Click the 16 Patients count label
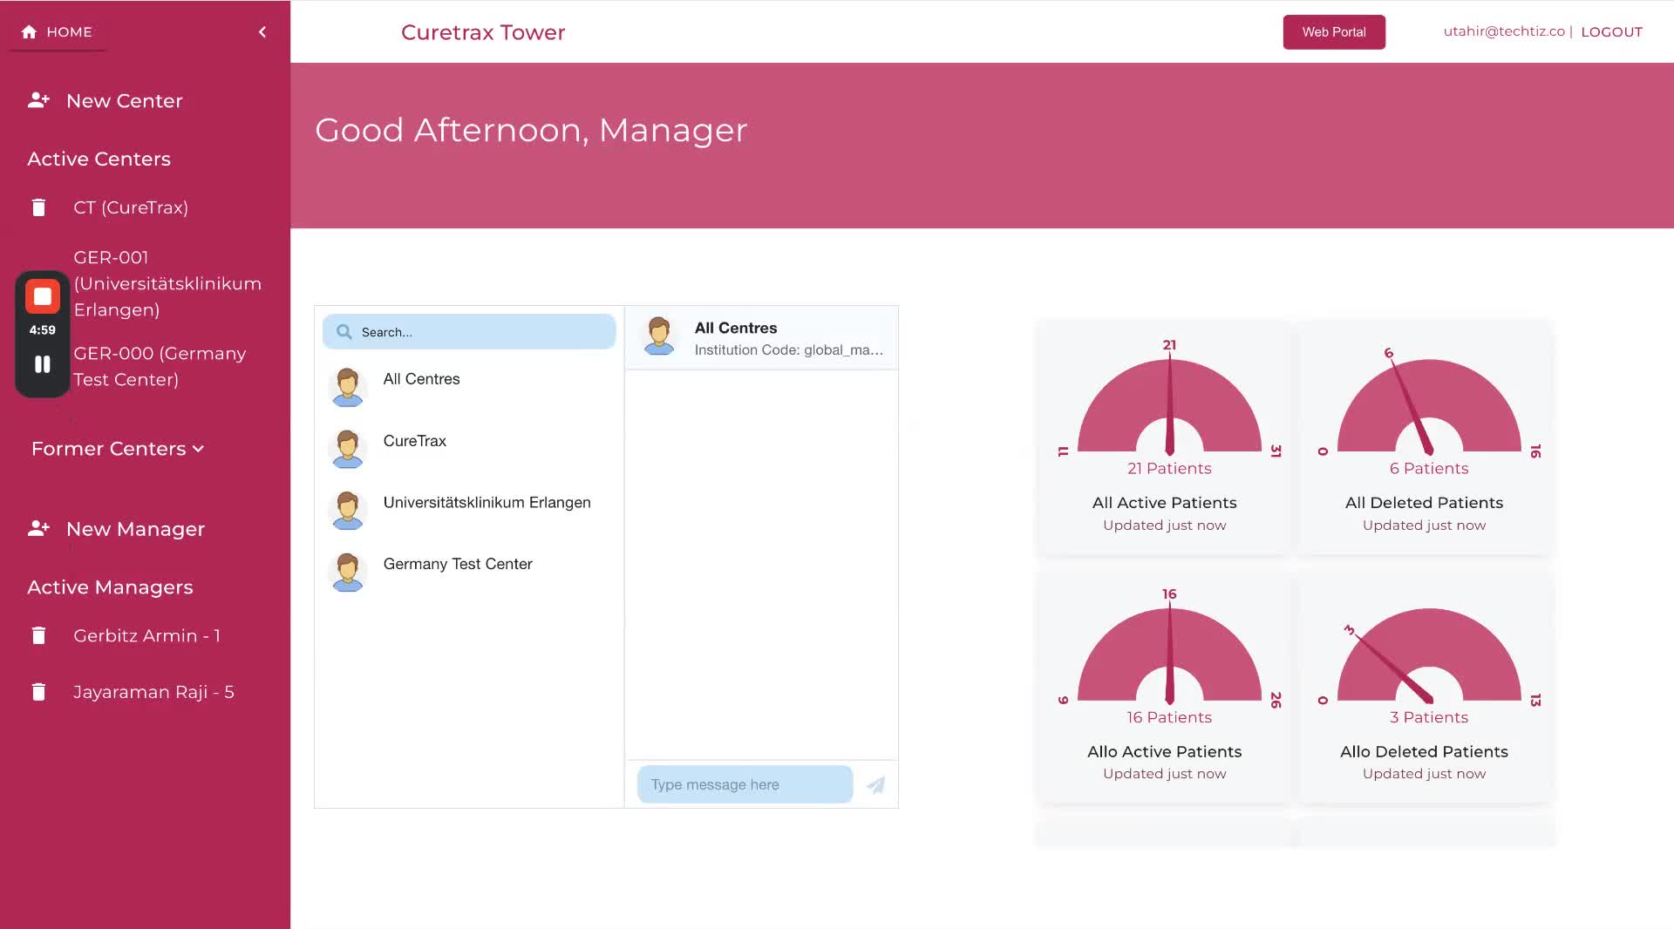This screenshot has height=929, width=1674. 1169,717
